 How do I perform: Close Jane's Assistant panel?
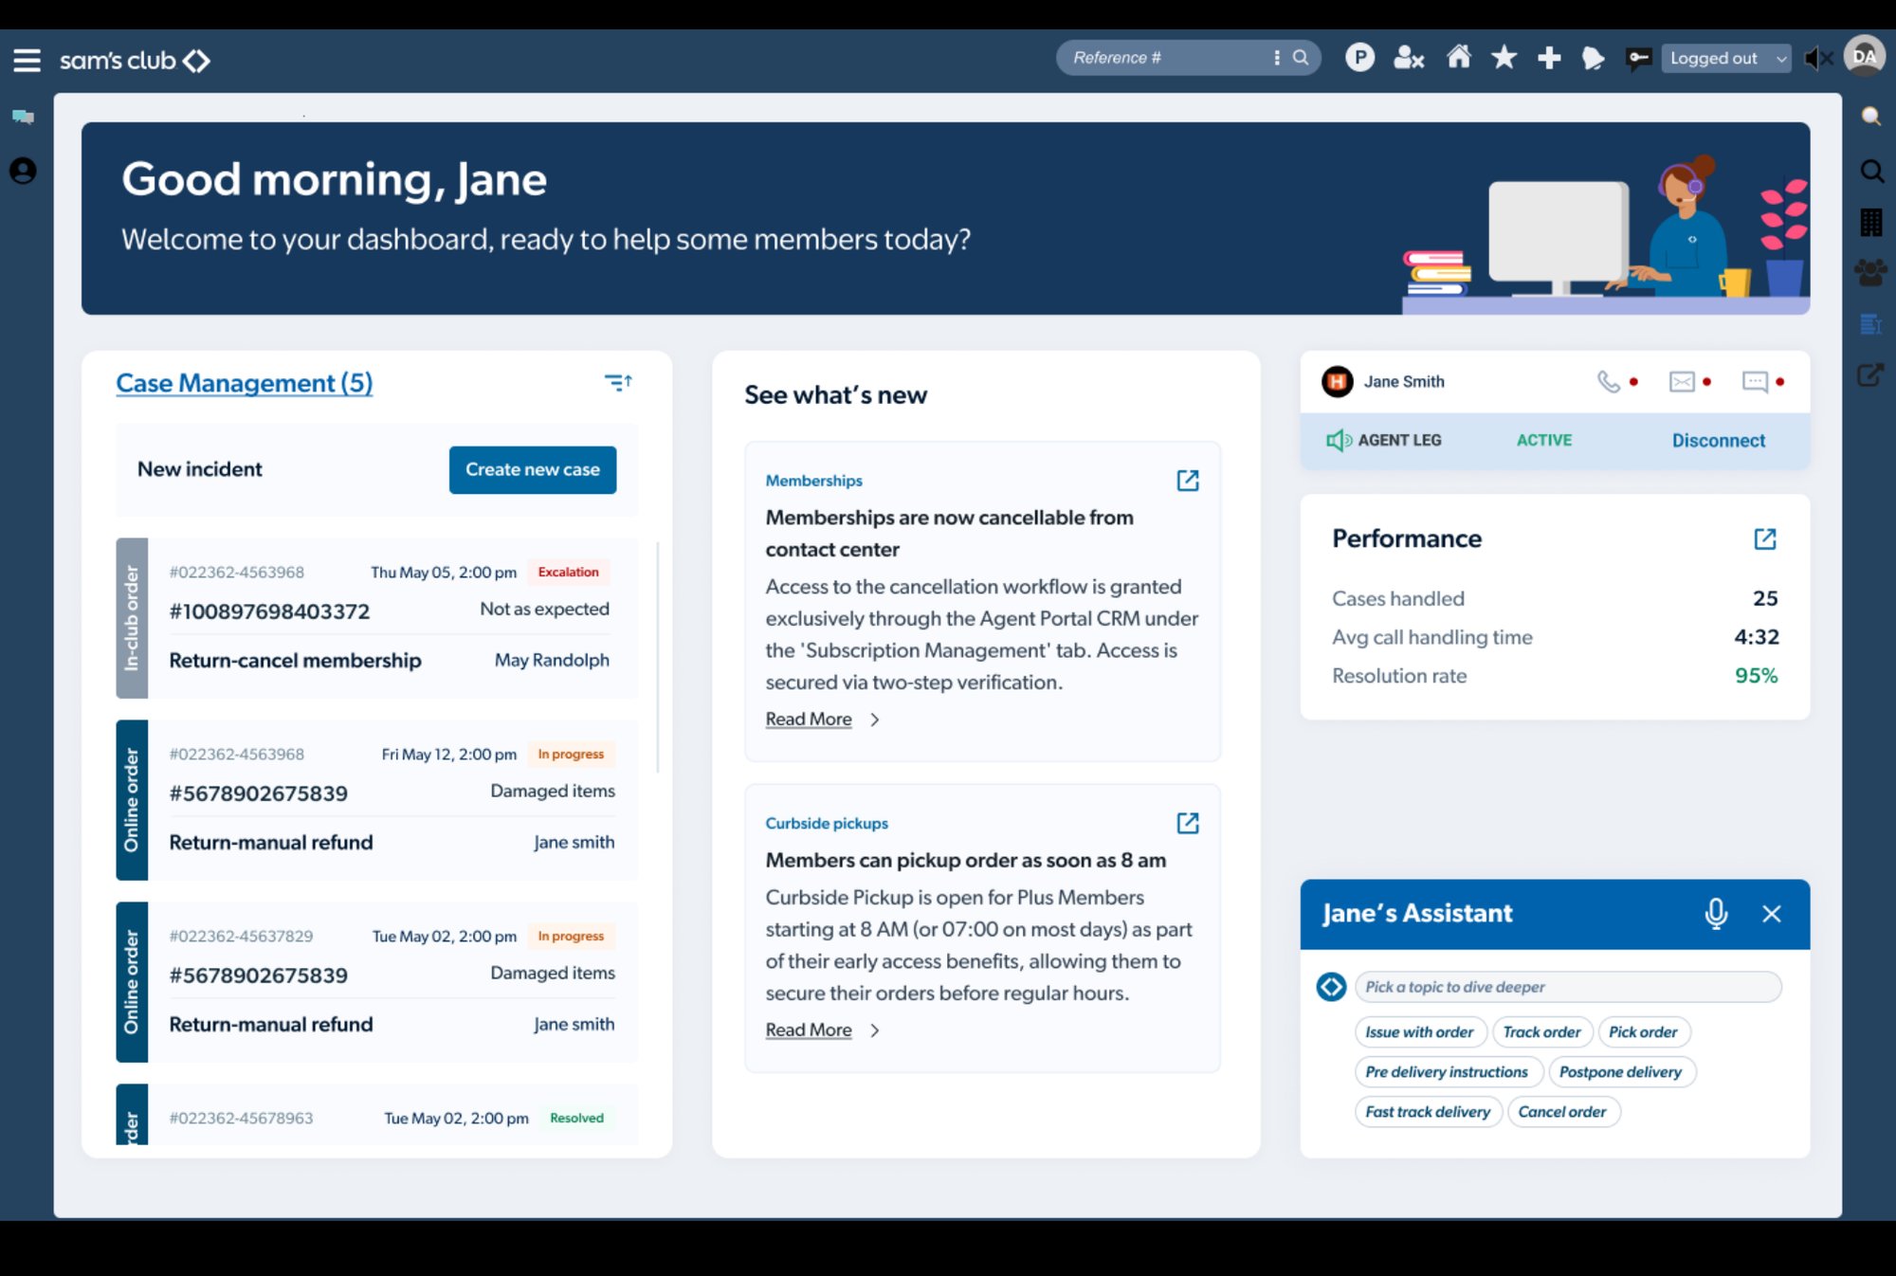click(x=1772, y=914)
